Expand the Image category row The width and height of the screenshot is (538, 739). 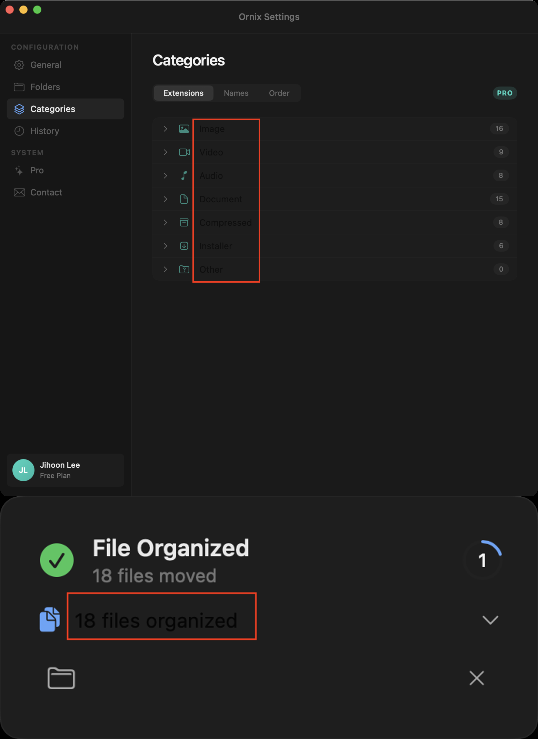click(x=166, y=129)
